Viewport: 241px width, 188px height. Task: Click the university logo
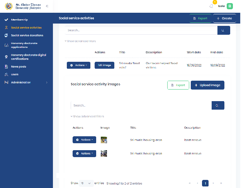point(8,6)
